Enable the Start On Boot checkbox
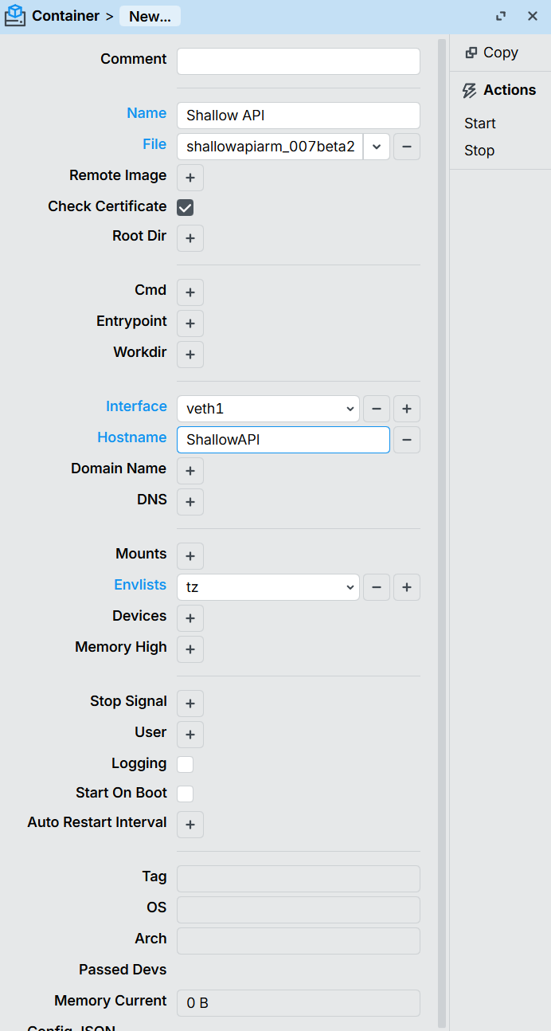The width and height of the screenshot is (551, 1031). (x=185, y=794)
